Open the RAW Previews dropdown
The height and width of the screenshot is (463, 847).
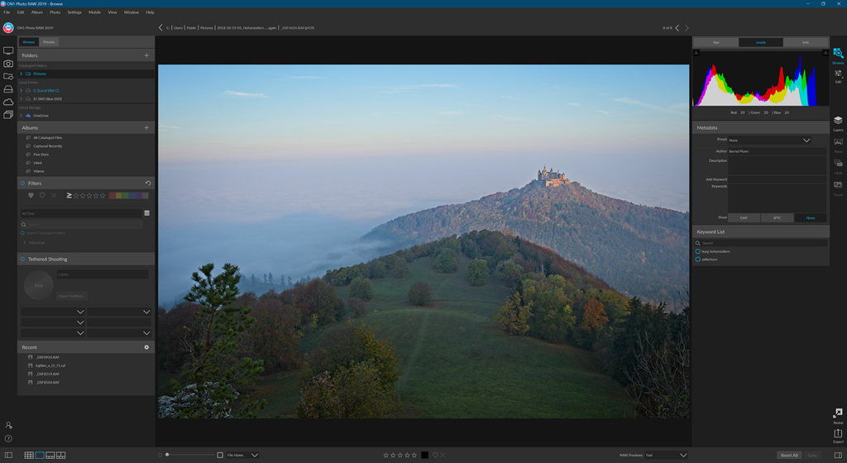point(666,456)
